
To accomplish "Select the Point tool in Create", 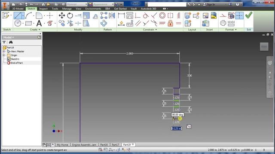I will (x=50, y=15).
